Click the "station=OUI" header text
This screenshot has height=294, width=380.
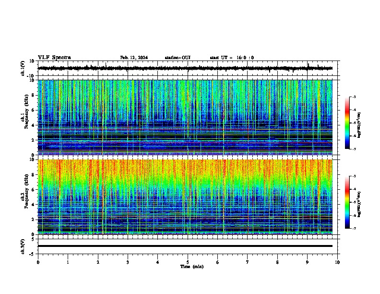178,58
